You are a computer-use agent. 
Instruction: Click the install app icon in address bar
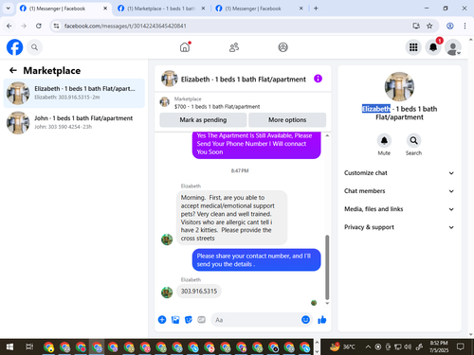[416, 26]
